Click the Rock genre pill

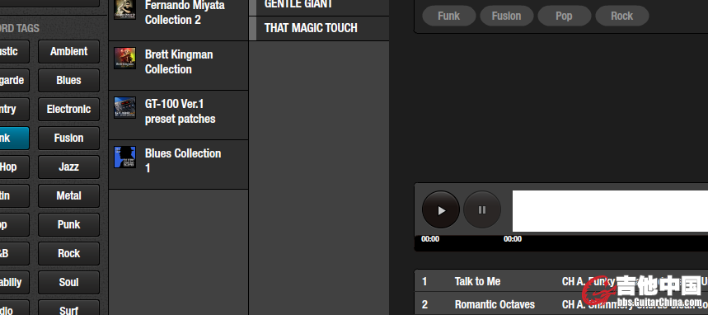coord(621,16)
